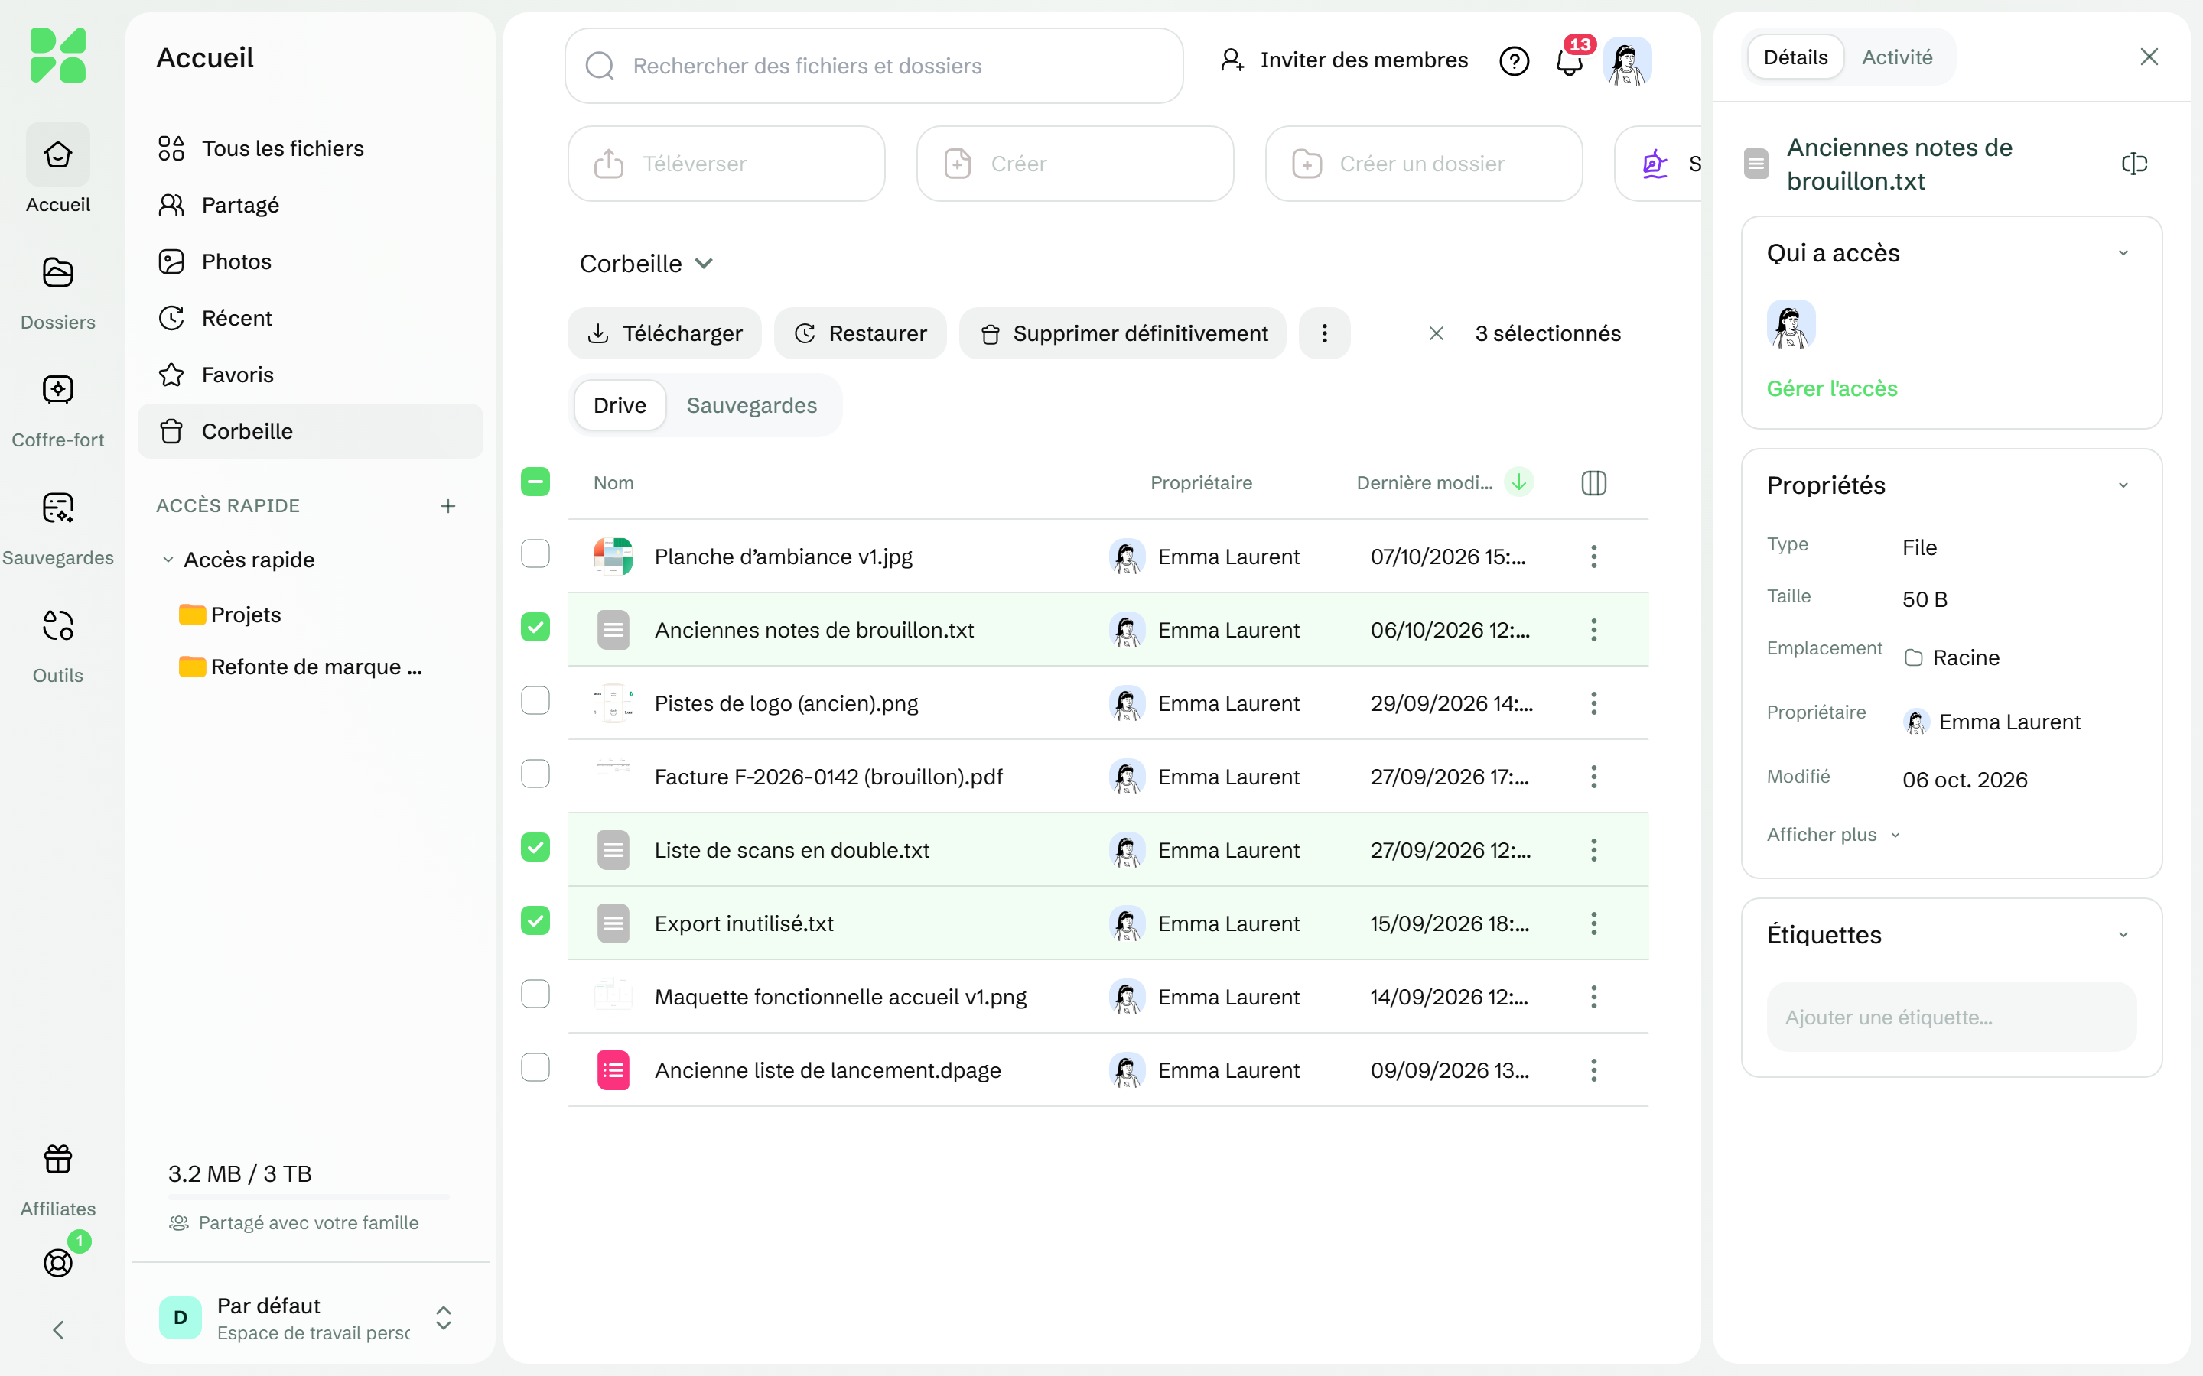This screenshot has height=1376, width=2203.
Task: Go to the Sauvegardes backups icon
Action: point(57,508)
